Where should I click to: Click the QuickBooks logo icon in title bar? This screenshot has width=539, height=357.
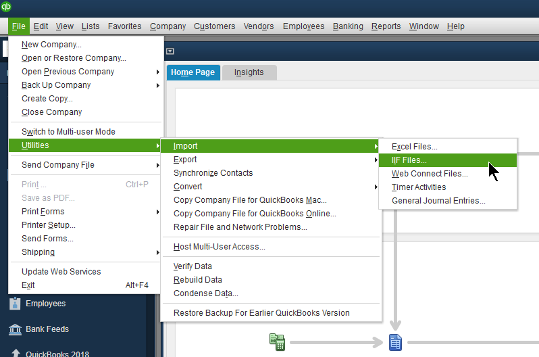[x=5, y=7]
